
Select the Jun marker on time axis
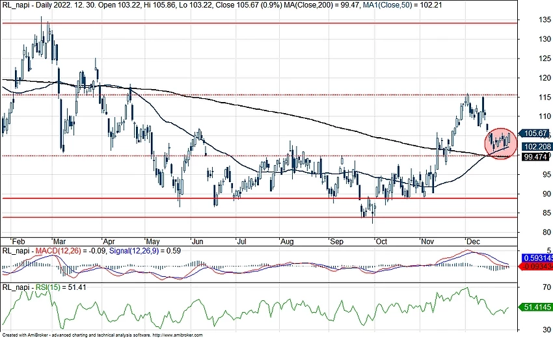coord(196,240)
